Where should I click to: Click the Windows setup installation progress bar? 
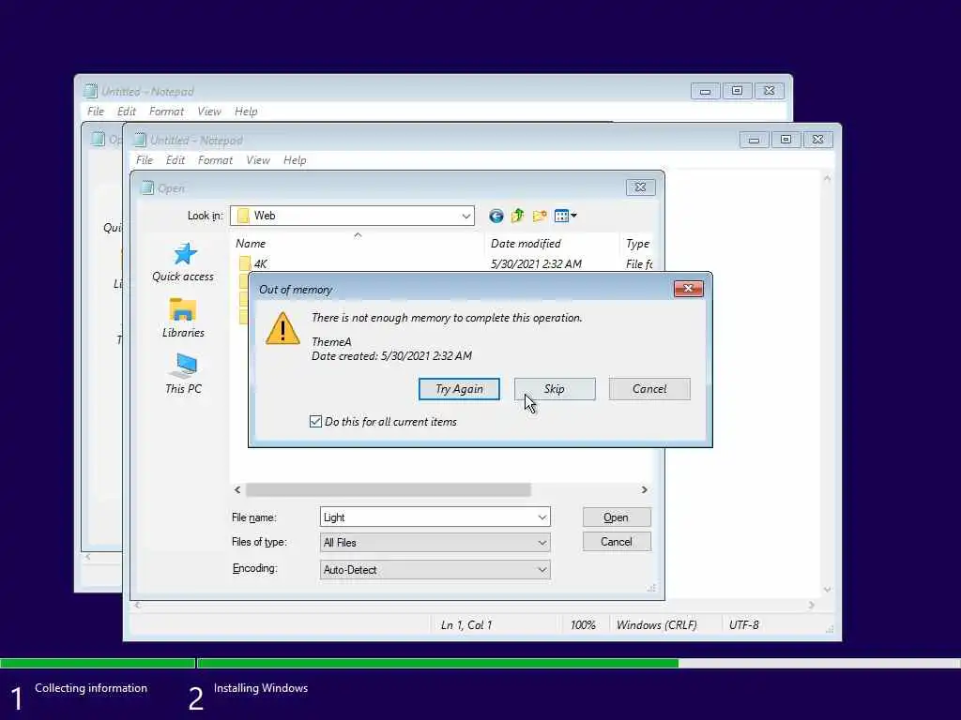(480, 663)
